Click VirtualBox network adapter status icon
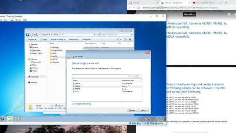 [x=138, y=123]
